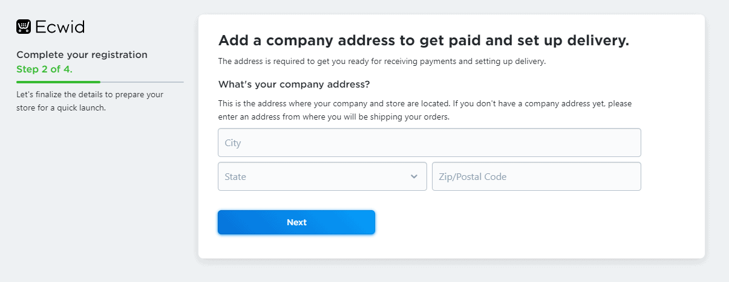This screenshot has height=282, width=729.
Task: Click "The address is required" subtitle text
Action: pyautogui.click(x=382, y=62)
